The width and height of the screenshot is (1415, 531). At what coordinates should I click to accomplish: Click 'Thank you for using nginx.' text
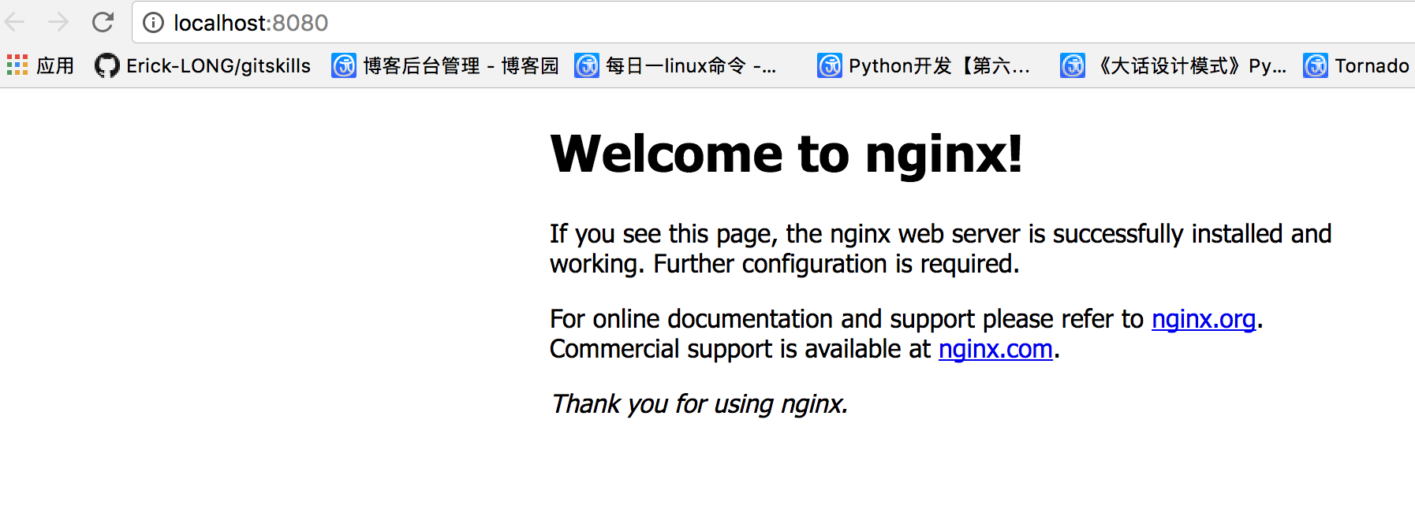coord(699,404)
